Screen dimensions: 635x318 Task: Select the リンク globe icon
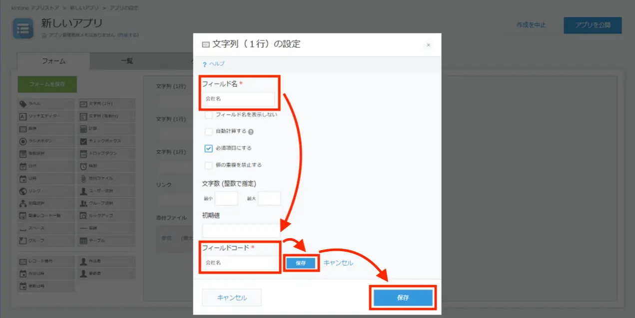click(23, 191)
